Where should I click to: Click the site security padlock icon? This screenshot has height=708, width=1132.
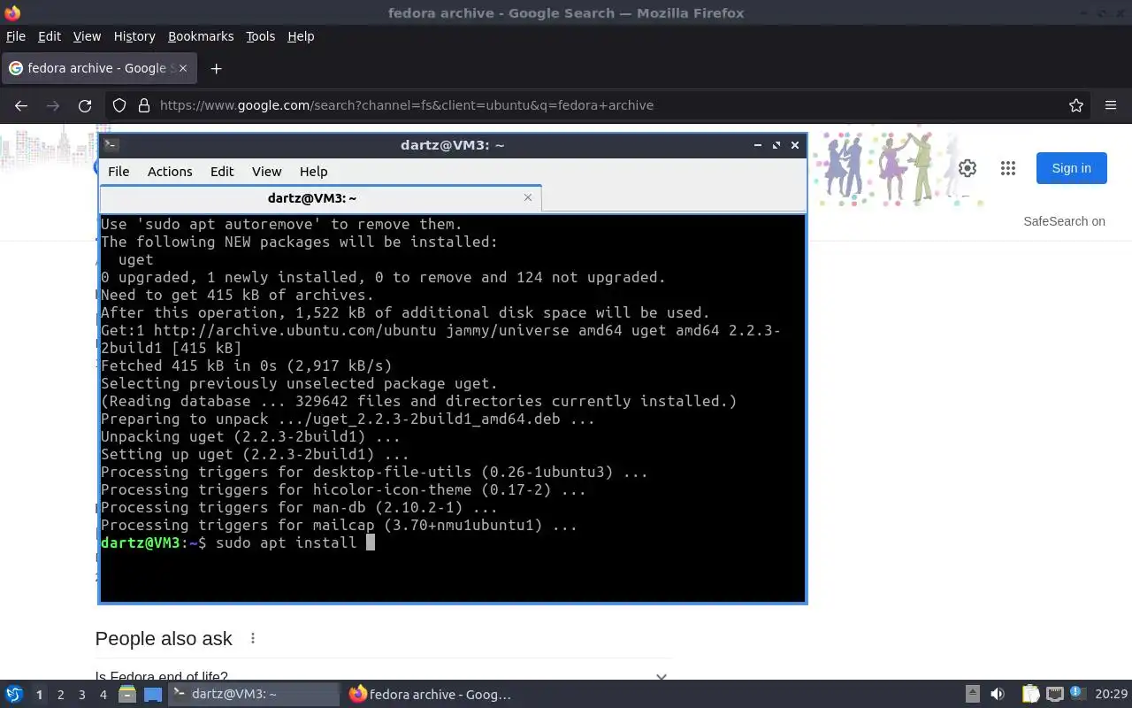click(x=144, y=105)
